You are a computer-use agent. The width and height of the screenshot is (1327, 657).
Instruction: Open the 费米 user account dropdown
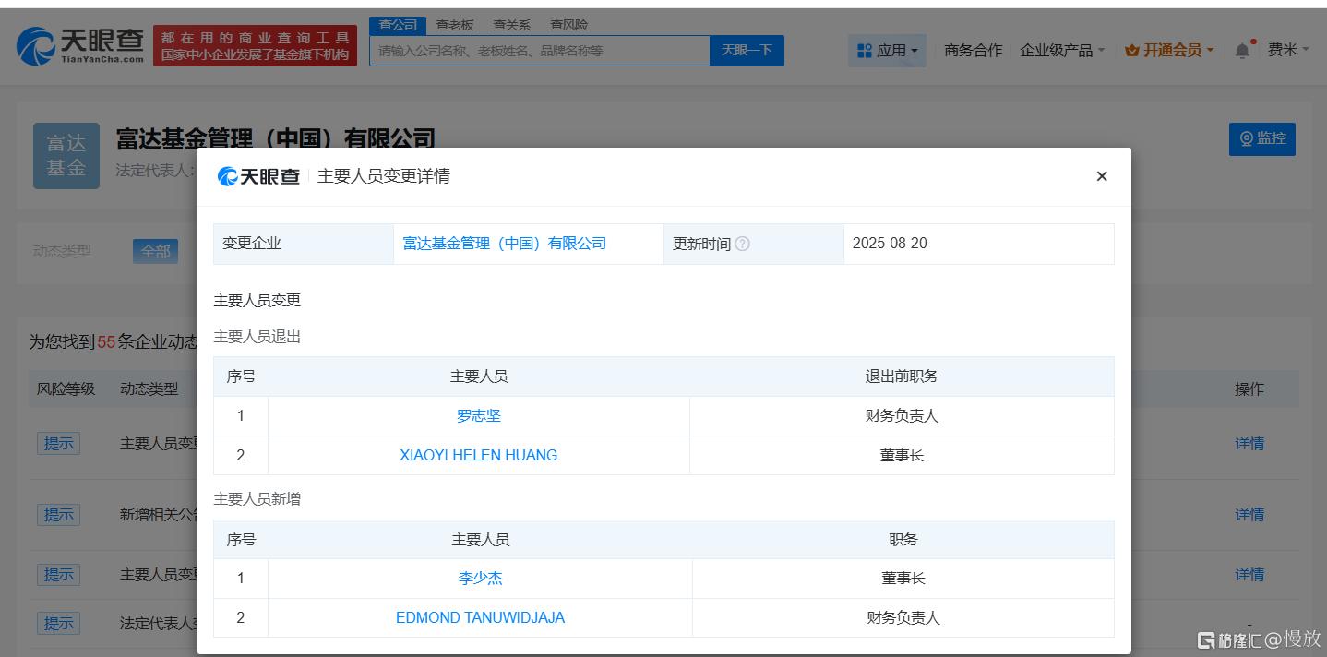point(1288,50)
